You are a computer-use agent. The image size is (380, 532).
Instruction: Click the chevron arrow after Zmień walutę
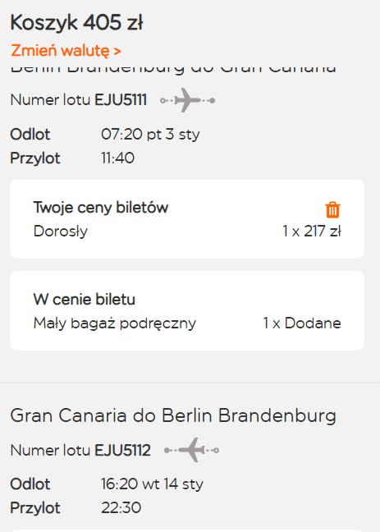point(117,51)
